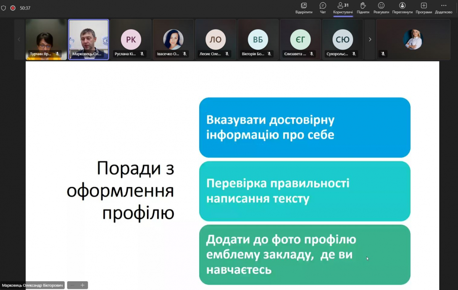Zoom out of the slide with the minus button
The width and height of the screenshot is (458, 290).
click(x=72, y=285)
